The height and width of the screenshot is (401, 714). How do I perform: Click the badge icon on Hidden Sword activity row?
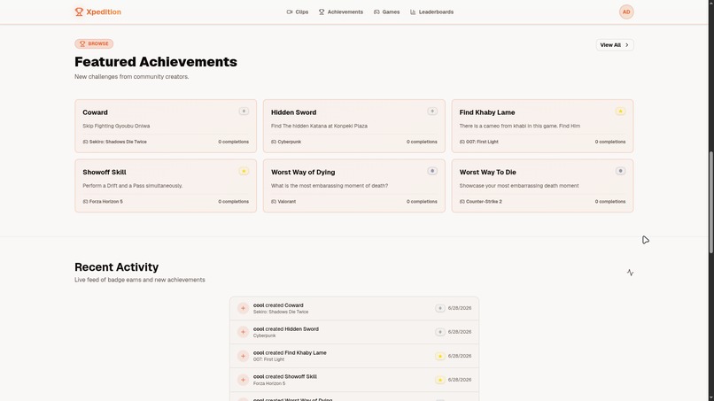click(440, 332)
